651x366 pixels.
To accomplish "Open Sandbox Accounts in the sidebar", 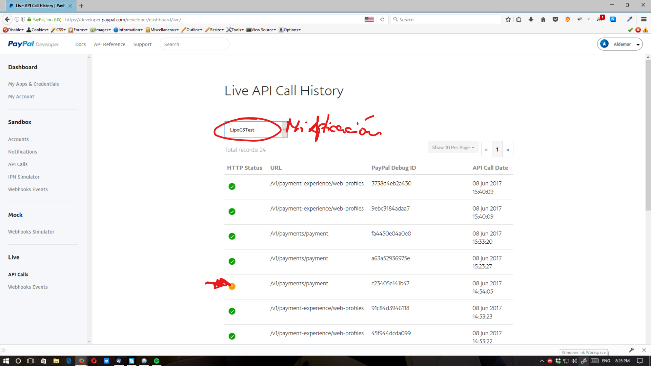I will 18,139.
